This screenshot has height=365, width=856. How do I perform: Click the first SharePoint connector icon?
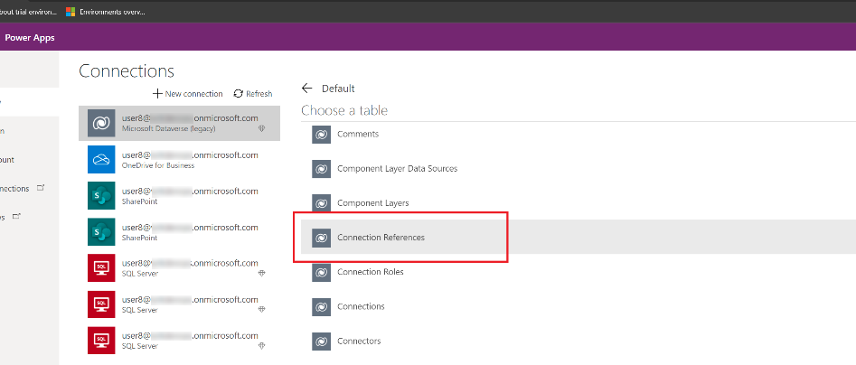101,195
